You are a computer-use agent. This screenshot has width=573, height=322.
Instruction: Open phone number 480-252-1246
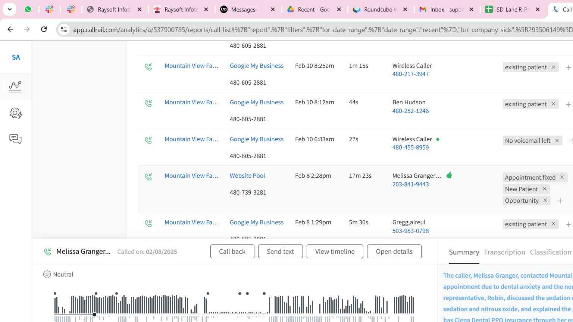(x=410, y=111)
